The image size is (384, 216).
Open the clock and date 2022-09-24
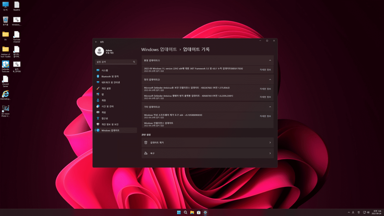tap(376, 212)
